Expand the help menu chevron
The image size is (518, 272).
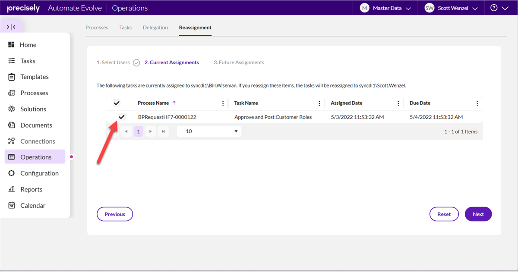[x=505, y=8]
